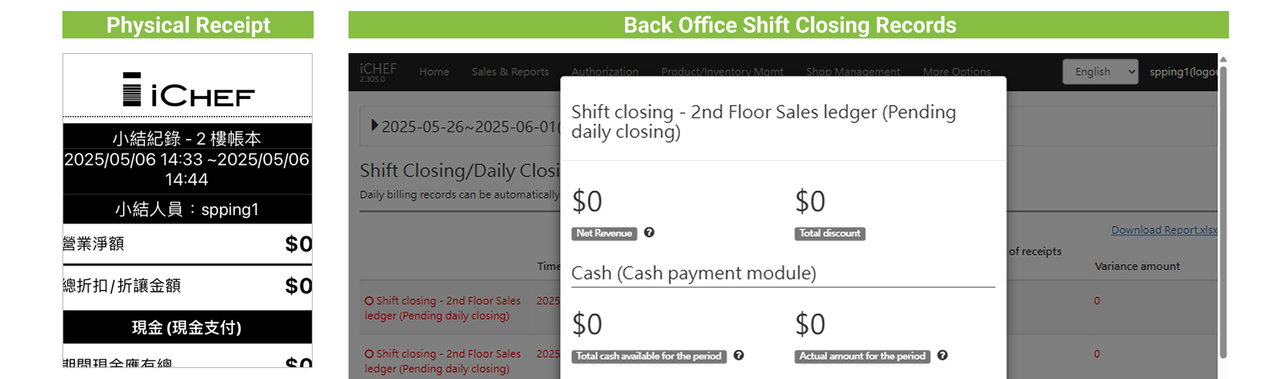Click the Net Revenue label badge

pyautogui.click(x=603, y=233)
